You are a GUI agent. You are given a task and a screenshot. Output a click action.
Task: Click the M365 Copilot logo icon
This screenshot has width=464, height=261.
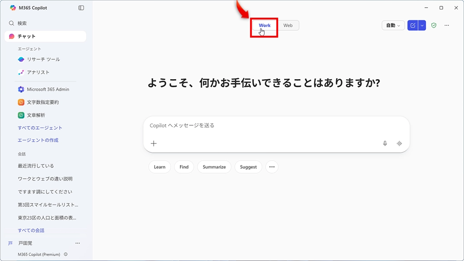[13, 8]
